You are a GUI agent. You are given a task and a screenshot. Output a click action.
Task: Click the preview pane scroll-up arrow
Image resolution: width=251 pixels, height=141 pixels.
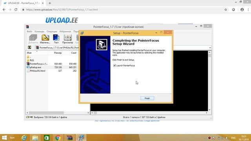(x=209, y=52)
